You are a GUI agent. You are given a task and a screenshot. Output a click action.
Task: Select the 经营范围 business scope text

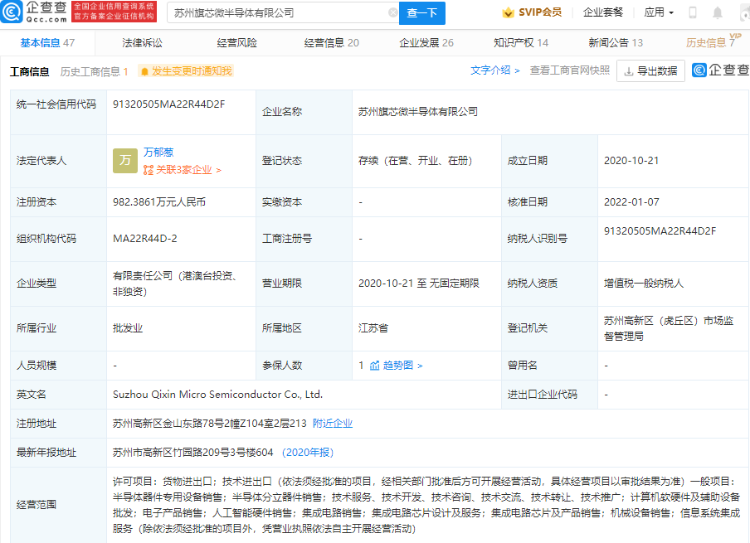(426, 505)
